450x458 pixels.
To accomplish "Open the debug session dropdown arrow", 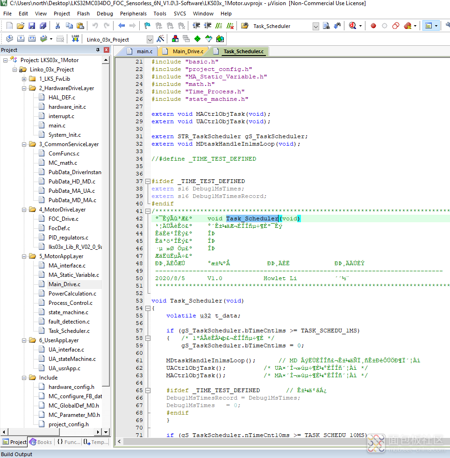I will pos(360,26).
